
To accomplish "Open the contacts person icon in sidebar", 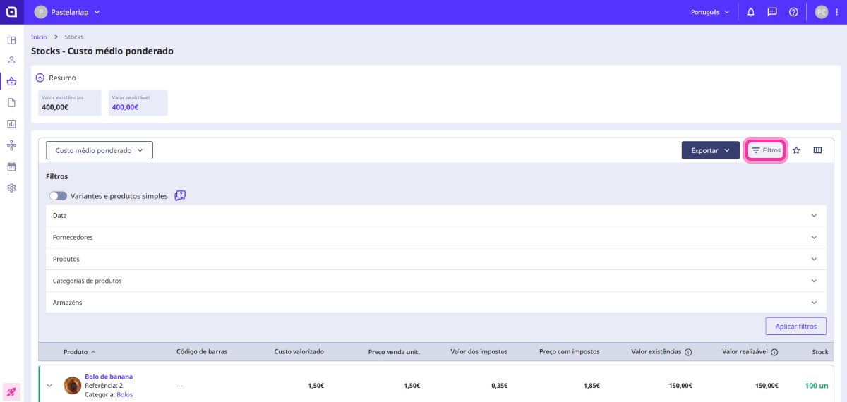I will tap(11, 61).
